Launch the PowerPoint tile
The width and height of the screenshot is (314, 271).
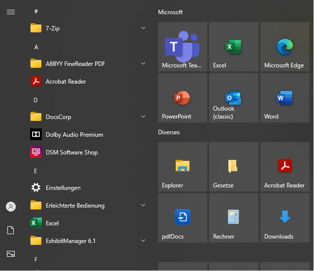point(182,98)
